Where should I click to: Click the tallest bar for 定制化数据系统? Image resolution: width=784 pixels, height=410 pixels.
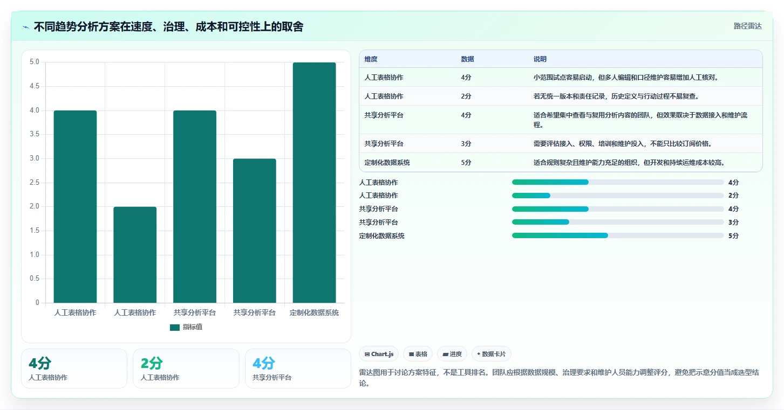point(314,183)
